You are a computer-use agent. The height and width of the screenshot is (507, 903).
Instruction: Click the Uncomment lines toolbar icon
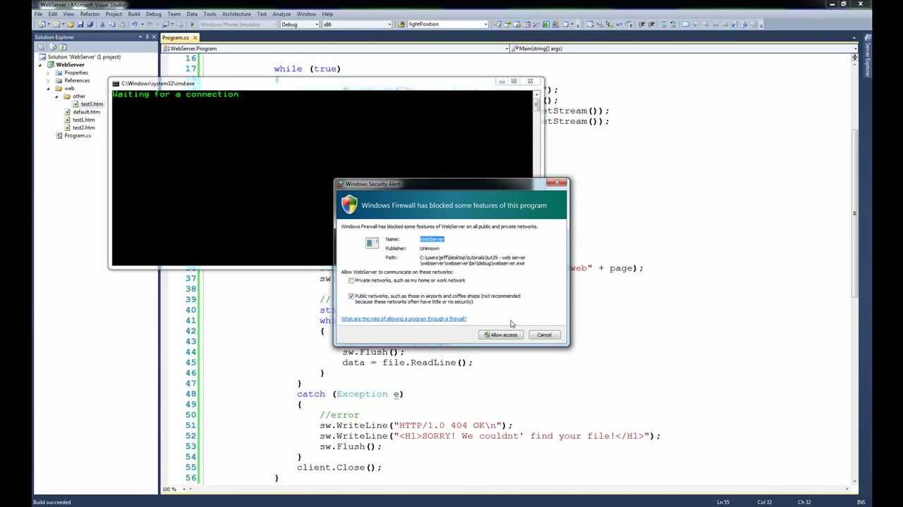[x=673, y=24]
